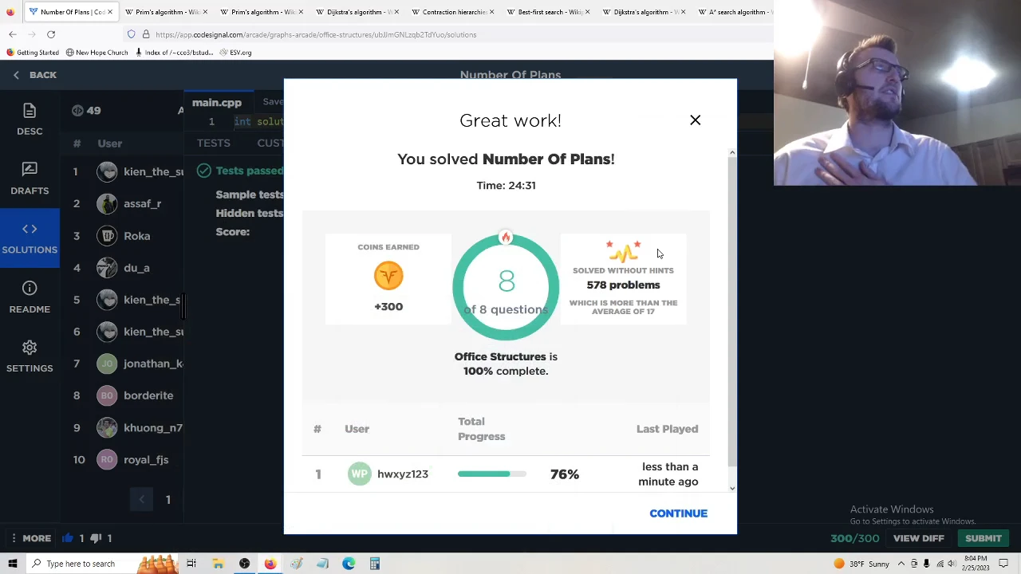This screenshot has width=1021, height=574.
Task: Go to previous solutions page arrow
Action: pyautogui.click(x=142, y=500)
